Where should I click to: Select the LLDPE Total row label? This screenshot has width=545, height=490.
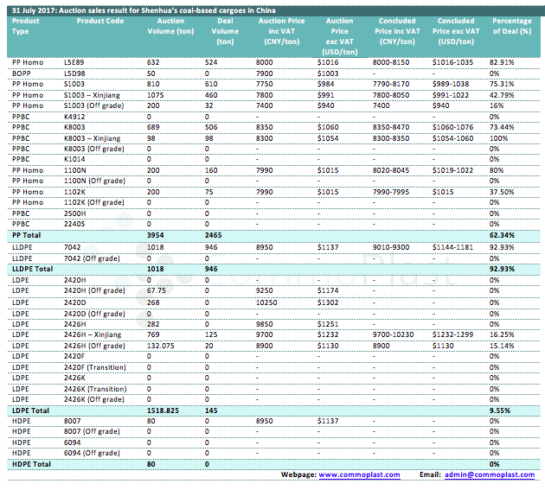(33, 269)
